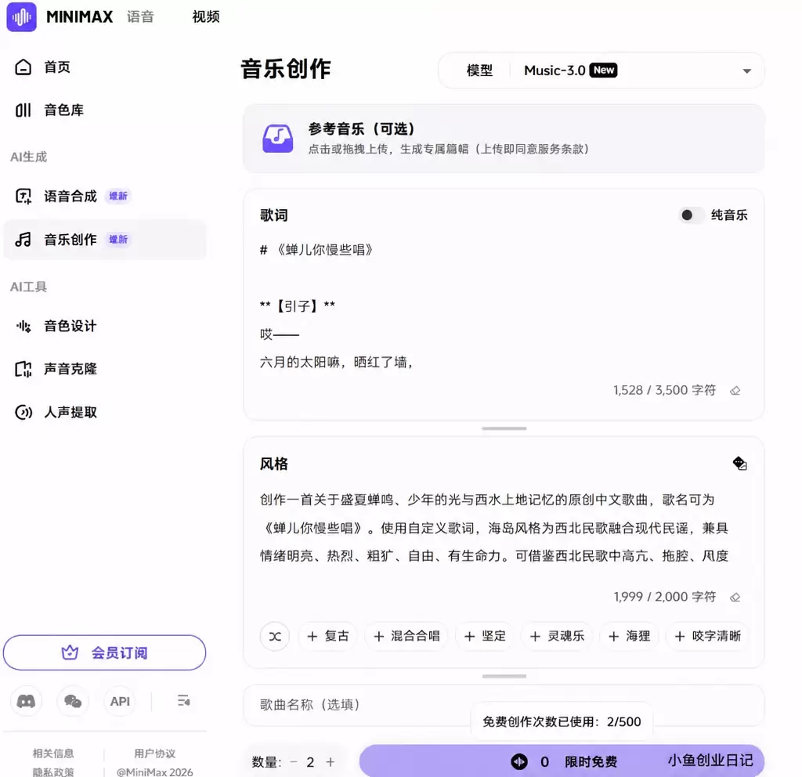Open the WeChat contact icon
Screen dimensions: 802x777
point(73,701)
